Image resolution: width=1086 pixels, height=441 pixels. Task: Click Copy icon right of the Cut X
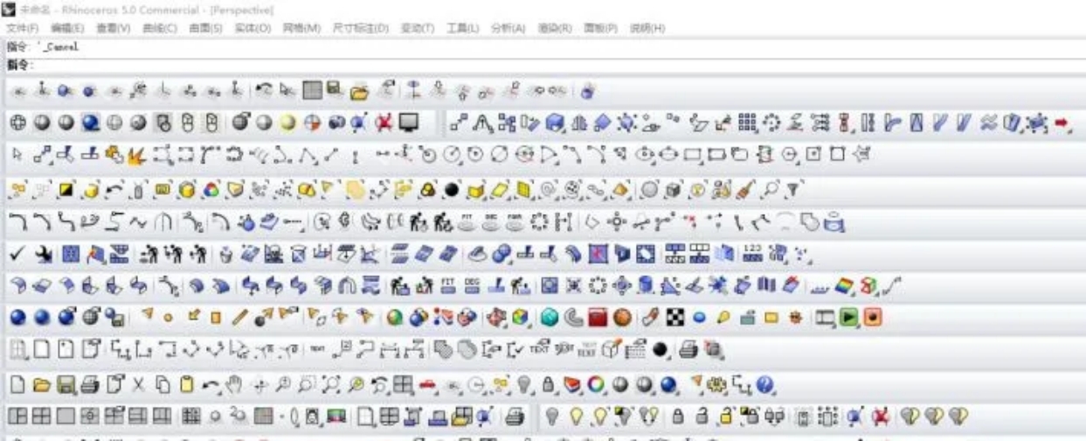coord(163,385)
